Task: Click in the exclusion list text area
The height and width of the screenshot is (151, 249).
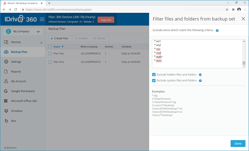Action: [x=197, y=53]
